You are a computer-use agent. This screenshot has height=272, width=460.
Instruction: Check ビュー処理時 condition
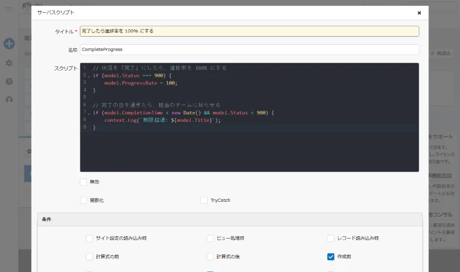point(210,238)
